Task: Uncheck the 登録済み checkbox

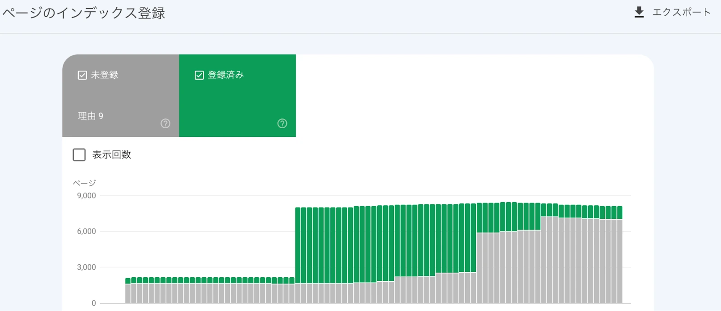Action: pos(199,75)
